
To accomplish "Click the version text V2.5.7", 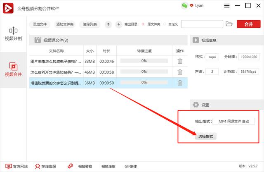I will 248,166.
